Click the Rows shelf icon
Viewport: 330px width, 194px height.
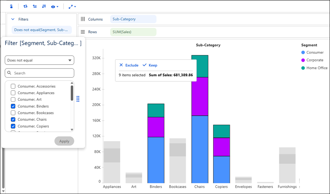[83, 32]
